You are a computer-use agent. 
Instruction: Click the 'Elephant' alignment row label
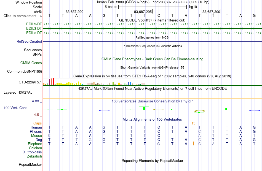click(x=35, y=144)
